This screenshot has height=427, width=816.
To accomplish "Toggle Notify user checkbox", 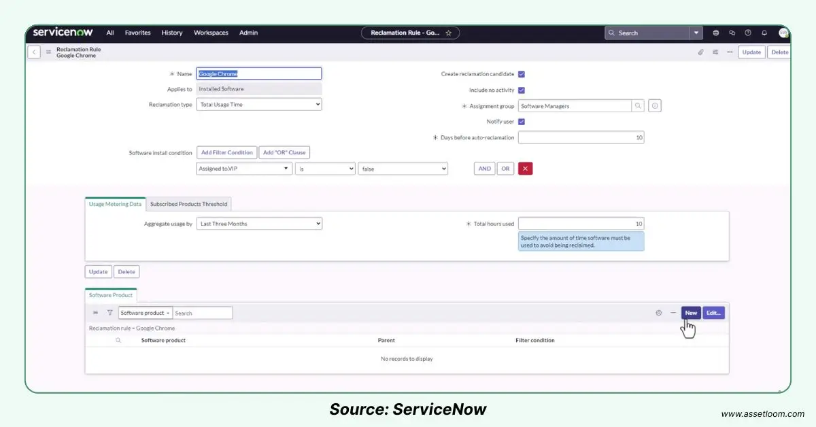I will click(522, 122).
